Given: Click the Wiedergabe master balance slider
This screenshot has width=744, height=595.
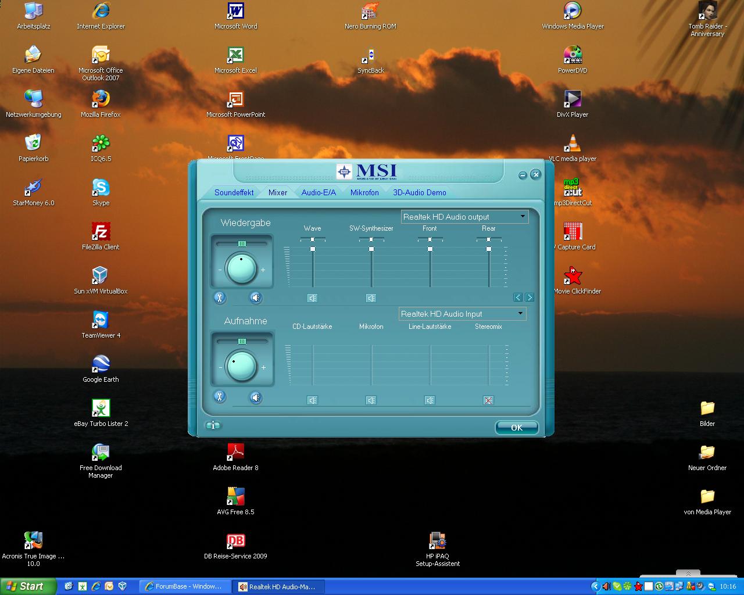Looking at the screenshot, I should (x=242, y=244).
